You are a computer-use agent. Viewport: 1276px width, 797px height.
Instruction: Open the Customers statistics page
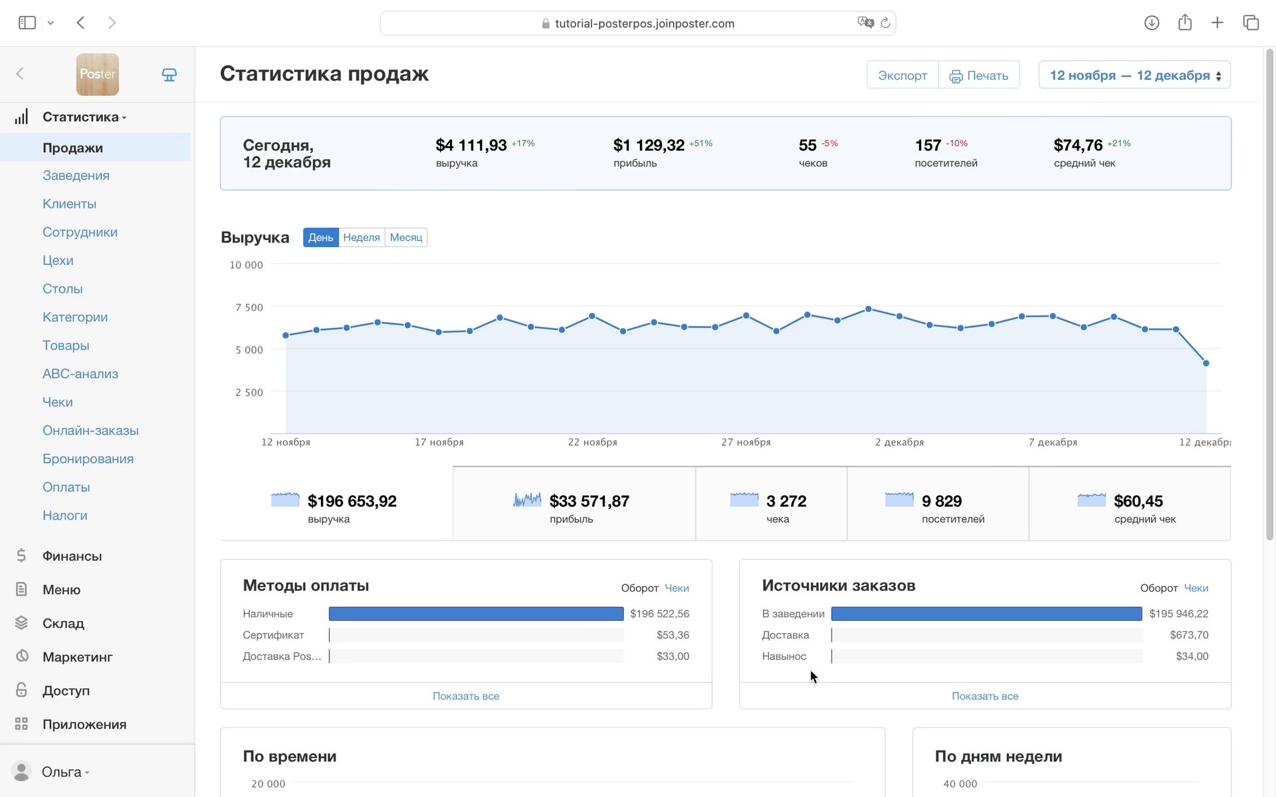click(69, 204)
